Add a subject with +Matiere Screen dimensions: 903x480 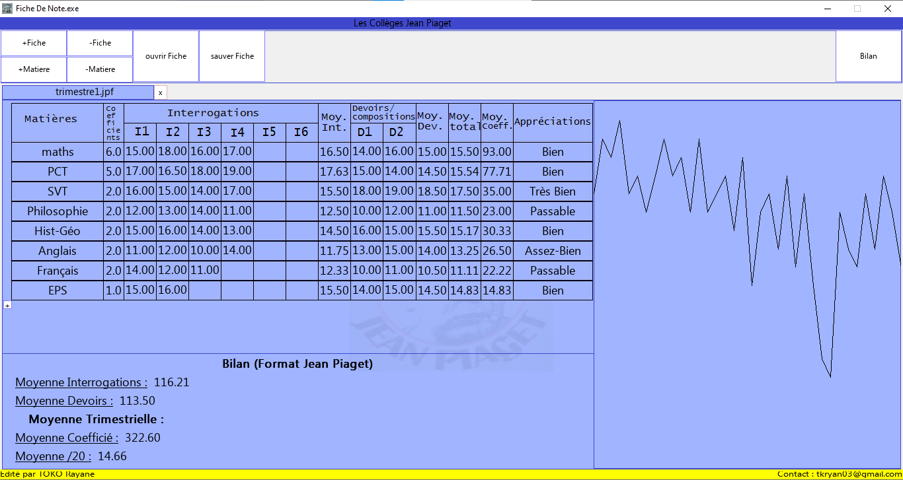34,69
